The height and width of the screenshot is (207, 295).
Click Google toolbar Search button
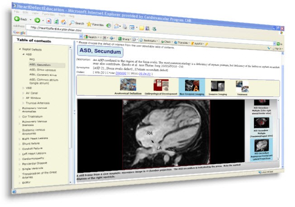tap(91, 37)
